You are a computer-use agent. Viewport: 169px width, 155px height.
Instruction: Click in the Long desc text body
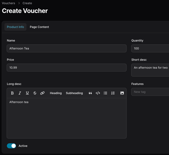pos(66,118)
